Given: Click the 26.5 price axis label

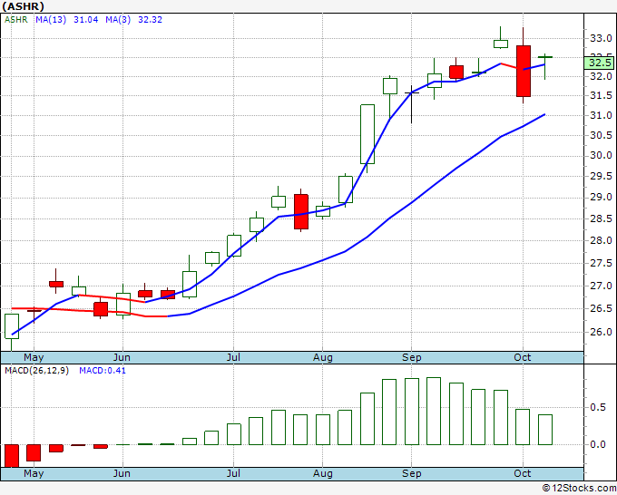Looking at the screenshot, I should [x=601, y=308].
